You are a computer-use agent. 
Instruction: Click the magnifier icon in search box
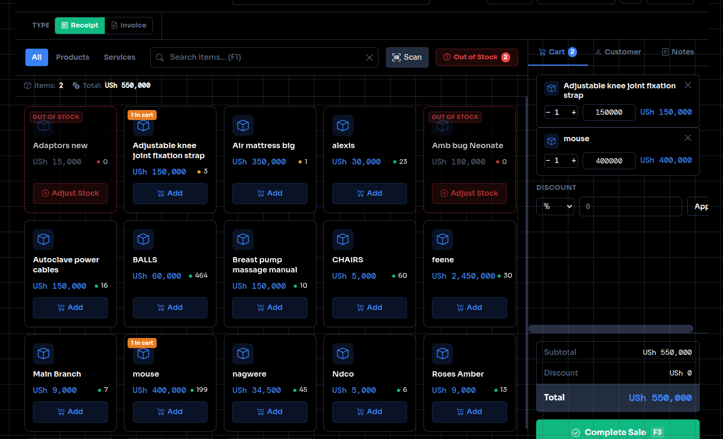click(160, 57)
